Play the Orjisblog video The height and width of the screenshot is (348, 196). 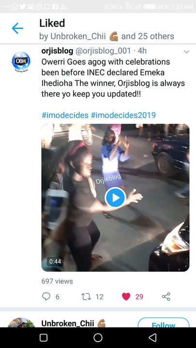click(115, 198)
